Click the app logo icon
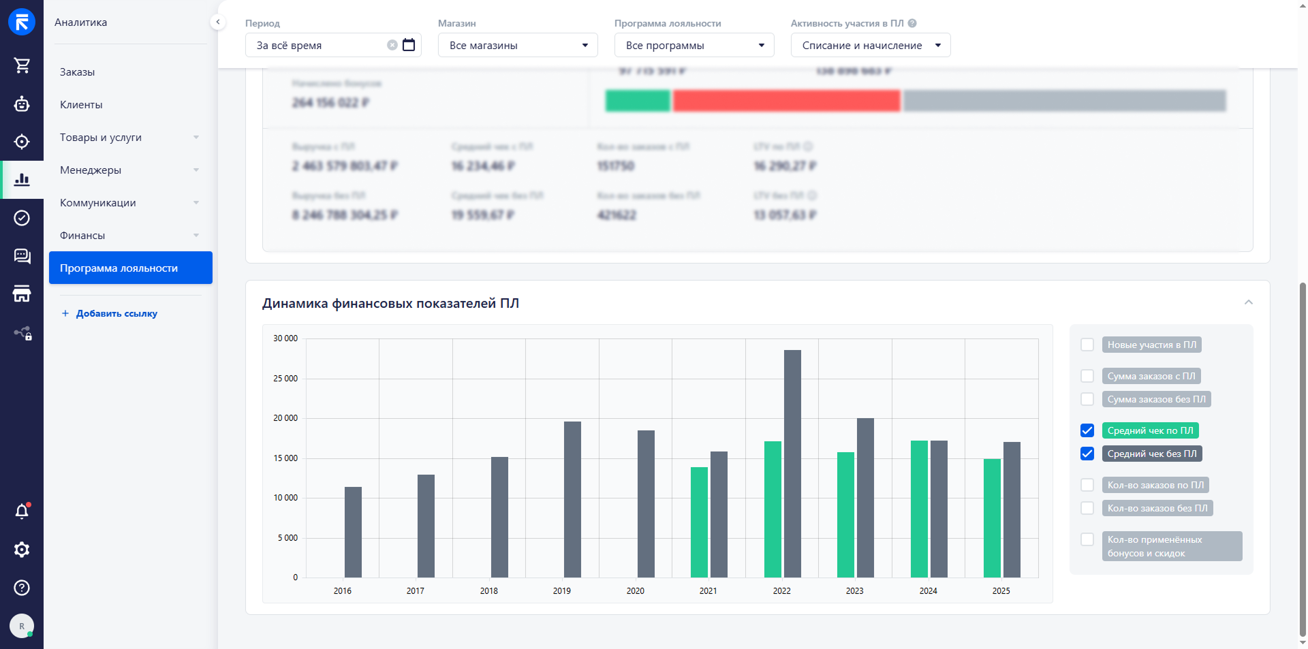The height and width of the screenshot is (649, 1308). point(22,22)
